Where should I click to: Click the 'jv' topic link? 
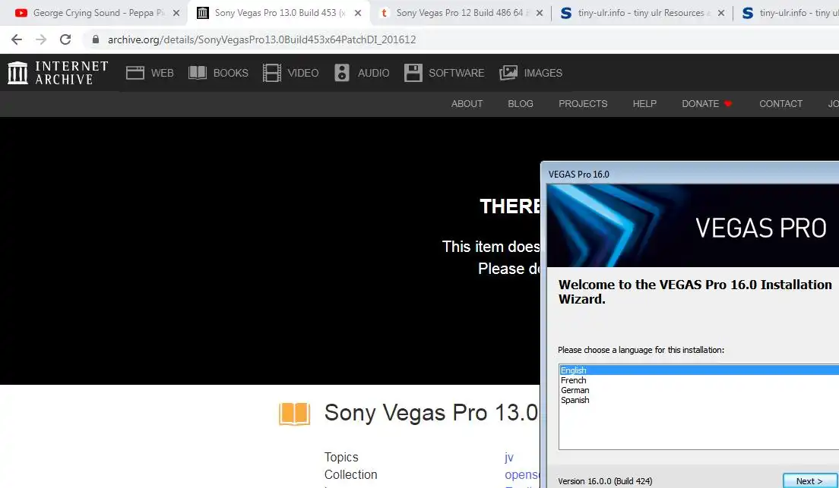509,457
